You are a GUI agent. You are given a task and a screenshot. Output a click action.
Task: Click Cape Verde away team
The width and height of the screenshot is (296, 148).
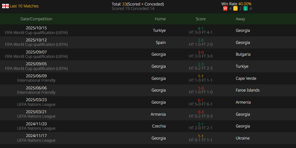click(246, 78)
